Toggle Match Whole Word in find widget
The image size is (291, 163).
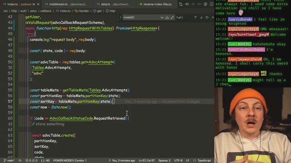tap(167, 17)
